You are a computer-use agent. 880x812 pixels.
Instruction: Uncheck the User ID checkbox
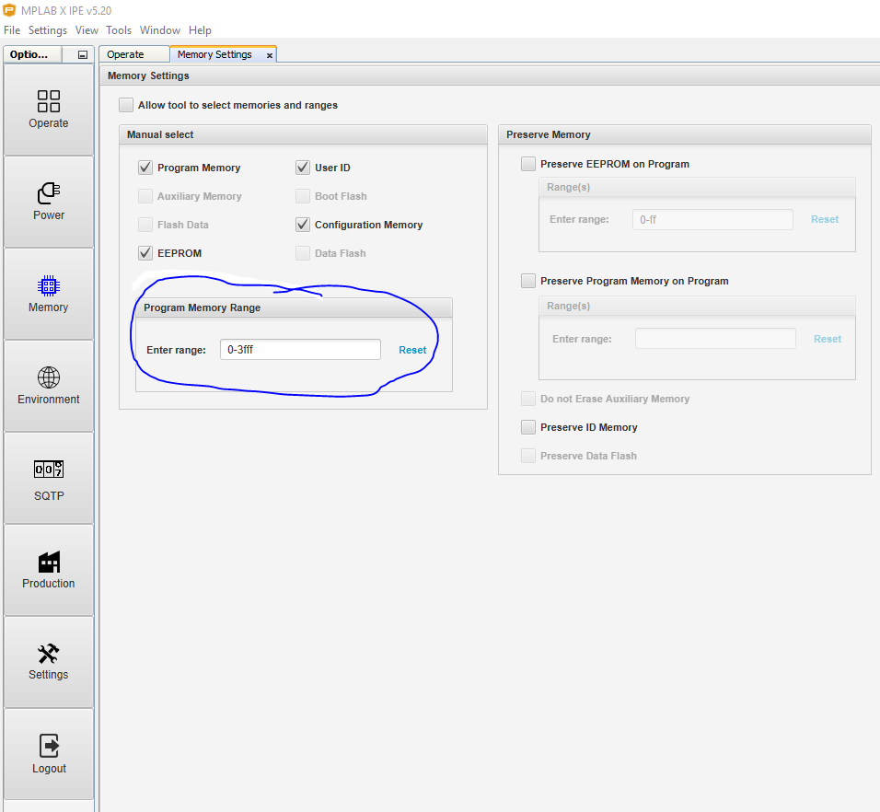coord(303,168)
